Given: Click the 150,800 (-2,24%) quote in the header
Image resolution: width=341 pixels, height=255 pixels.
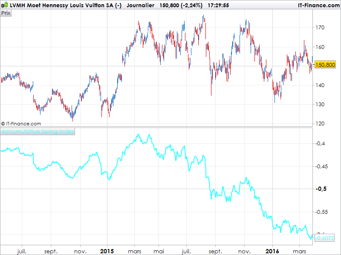Looking at the screenshot, I should (x=181, y=5).
